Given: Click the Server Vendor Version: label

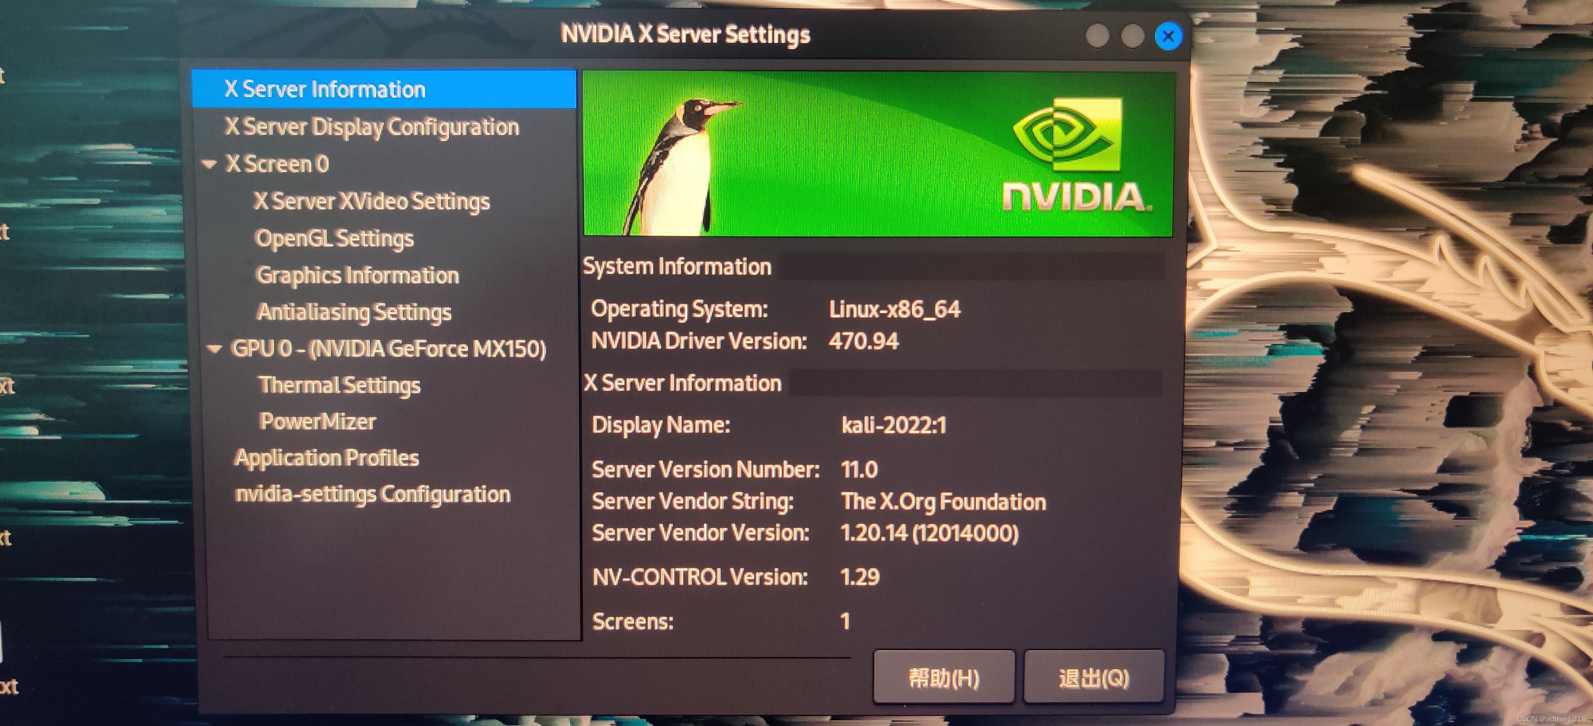Looking at the screenshot, I should click(701, 533).
